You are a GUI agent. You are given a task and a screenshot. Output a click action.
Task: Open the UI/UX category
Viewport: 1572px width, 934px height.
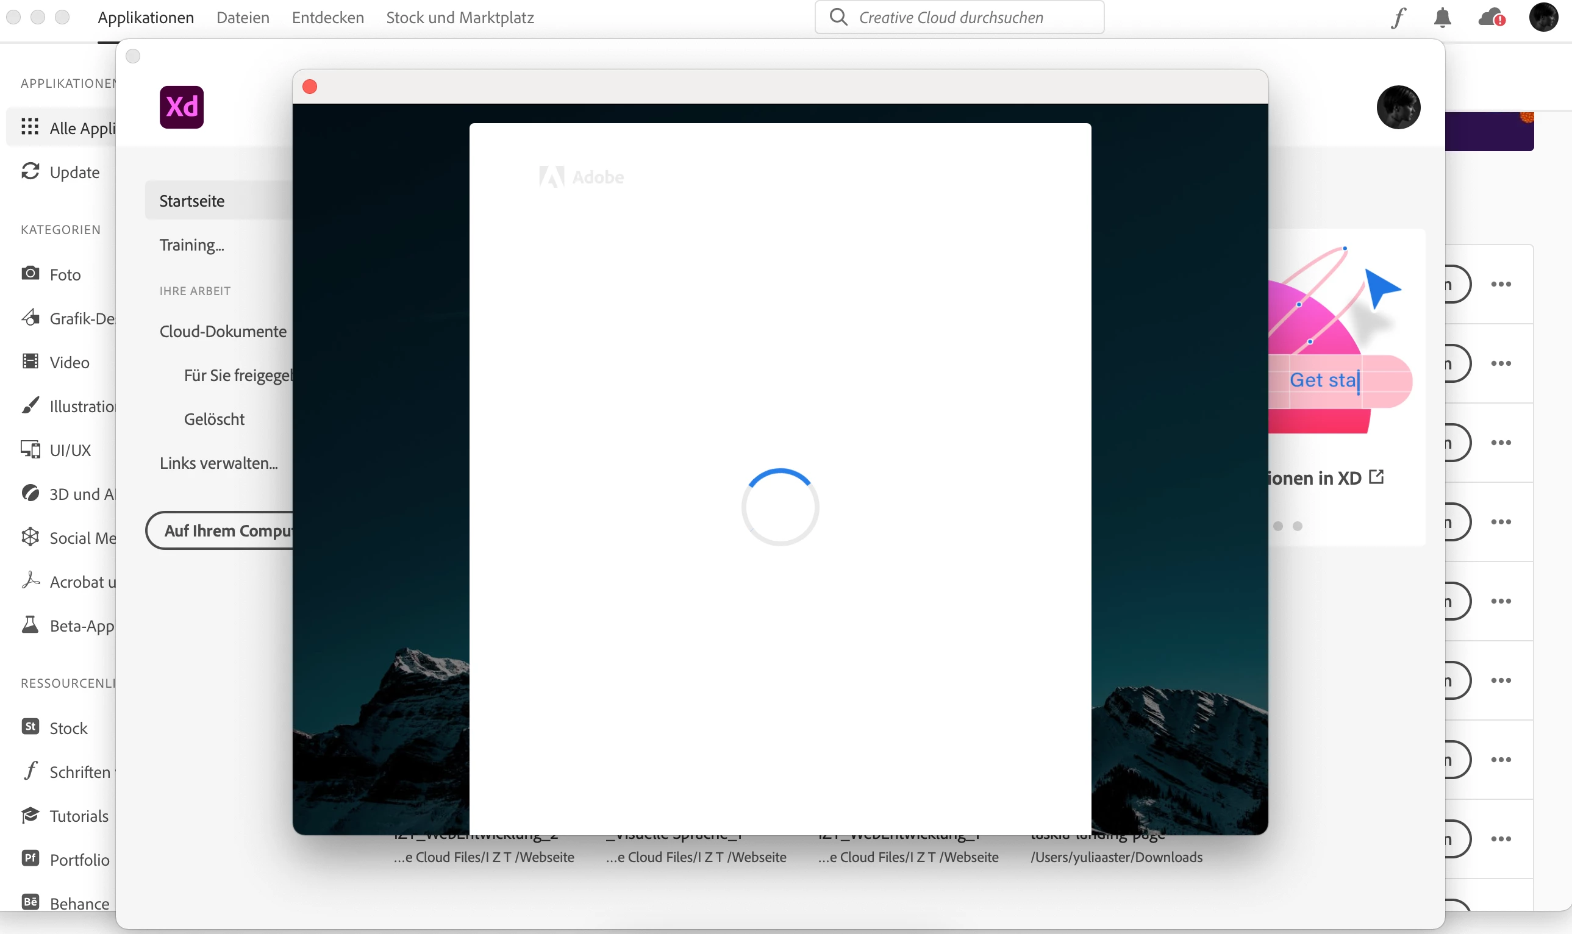70,450
